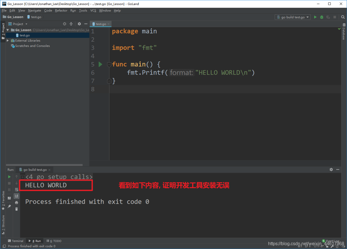
Task: Click the gutter run arrow beside func main
Action: point(100,64)
